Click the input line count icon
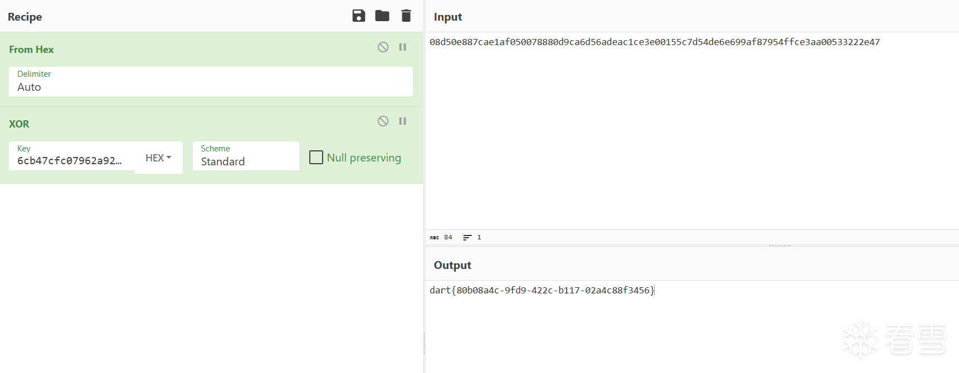 pos(467,238)
